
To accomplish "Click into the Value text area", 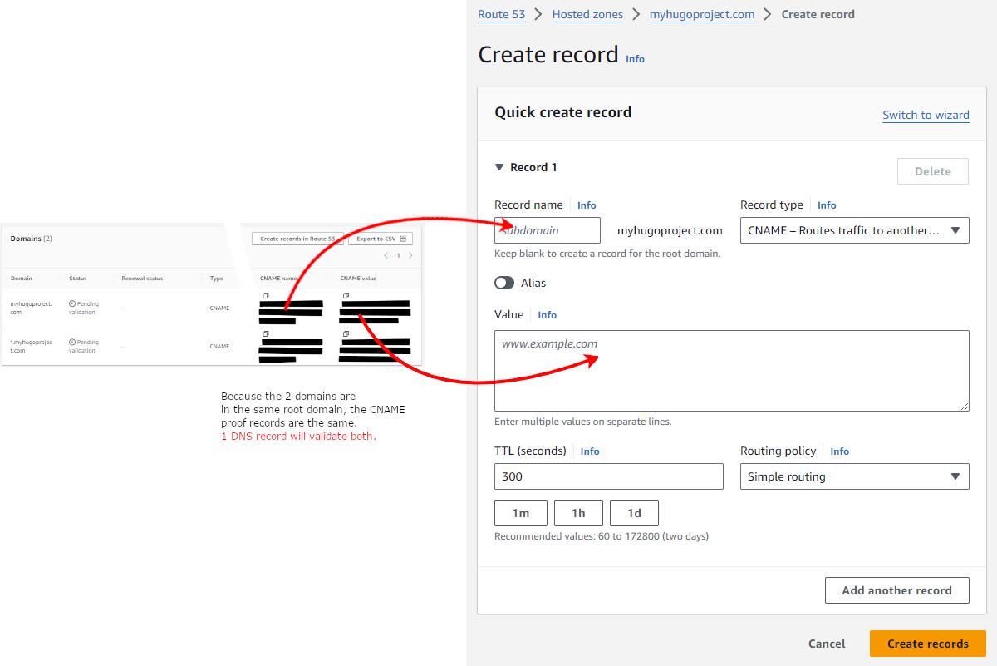I will 732,371.
